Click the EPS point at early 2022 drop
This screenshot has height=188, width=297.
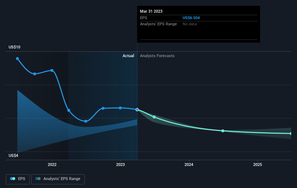[x=69, y=110]
